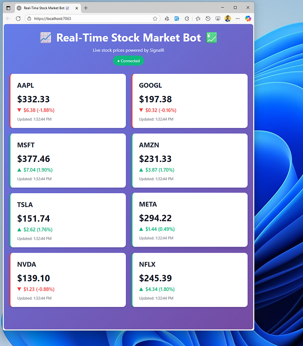Select the TSLA price card
Viewport: 303px width, 346px height.
point(68,220)
